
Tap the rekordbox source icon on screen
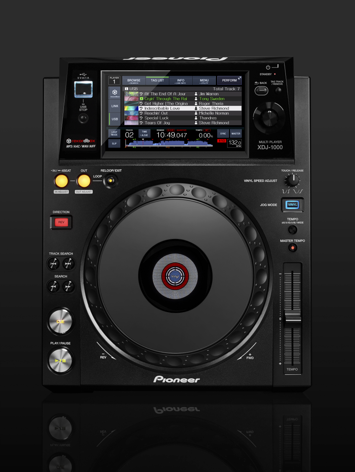point(115,93)
